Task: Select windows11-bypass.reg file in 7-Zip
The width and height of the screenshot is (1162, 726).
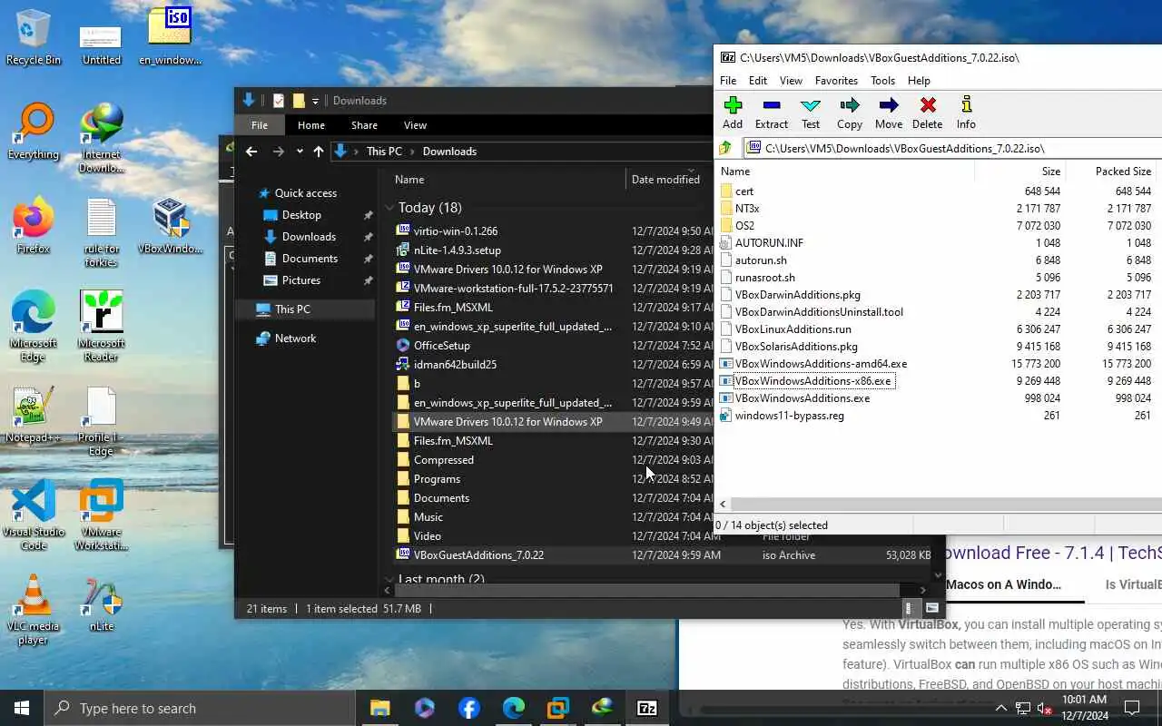Action: 789,416
